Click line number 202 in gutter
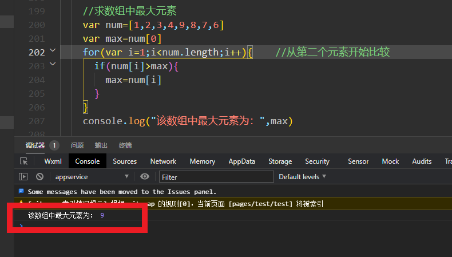Viewport: 452px width, 257px height. pos(37,52)
